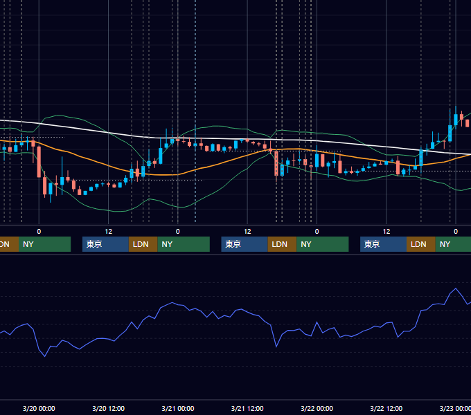Select the NY session bar spanning 3/21 00:00
This screenshot has width=471, height=415.
coord(184,244)
